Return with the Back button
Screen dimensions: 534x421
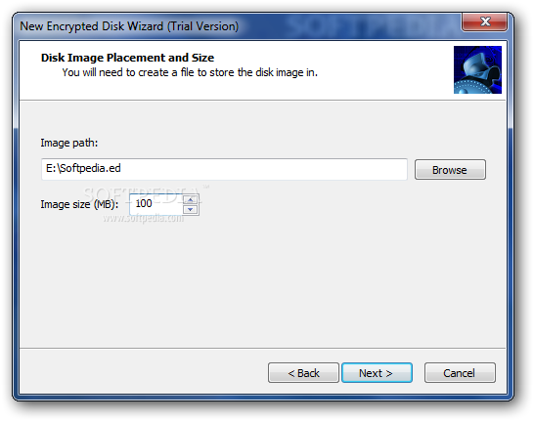pyautogui.click(x=303, y=373)
